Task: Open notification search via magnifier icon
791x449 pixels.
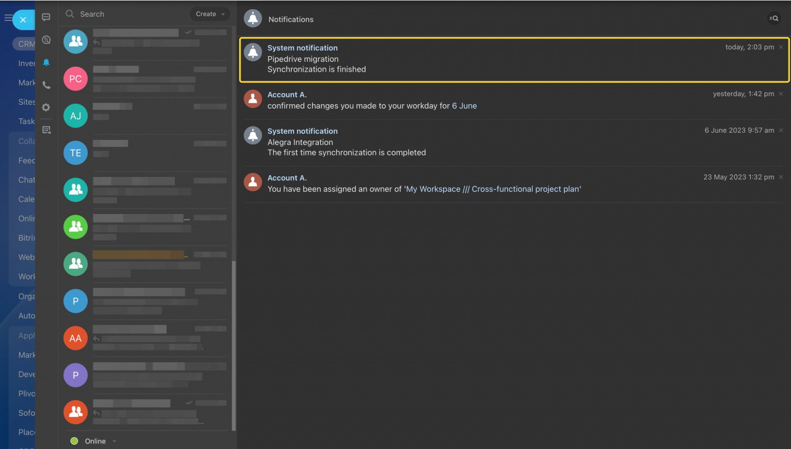Action: tap(774, 18)
